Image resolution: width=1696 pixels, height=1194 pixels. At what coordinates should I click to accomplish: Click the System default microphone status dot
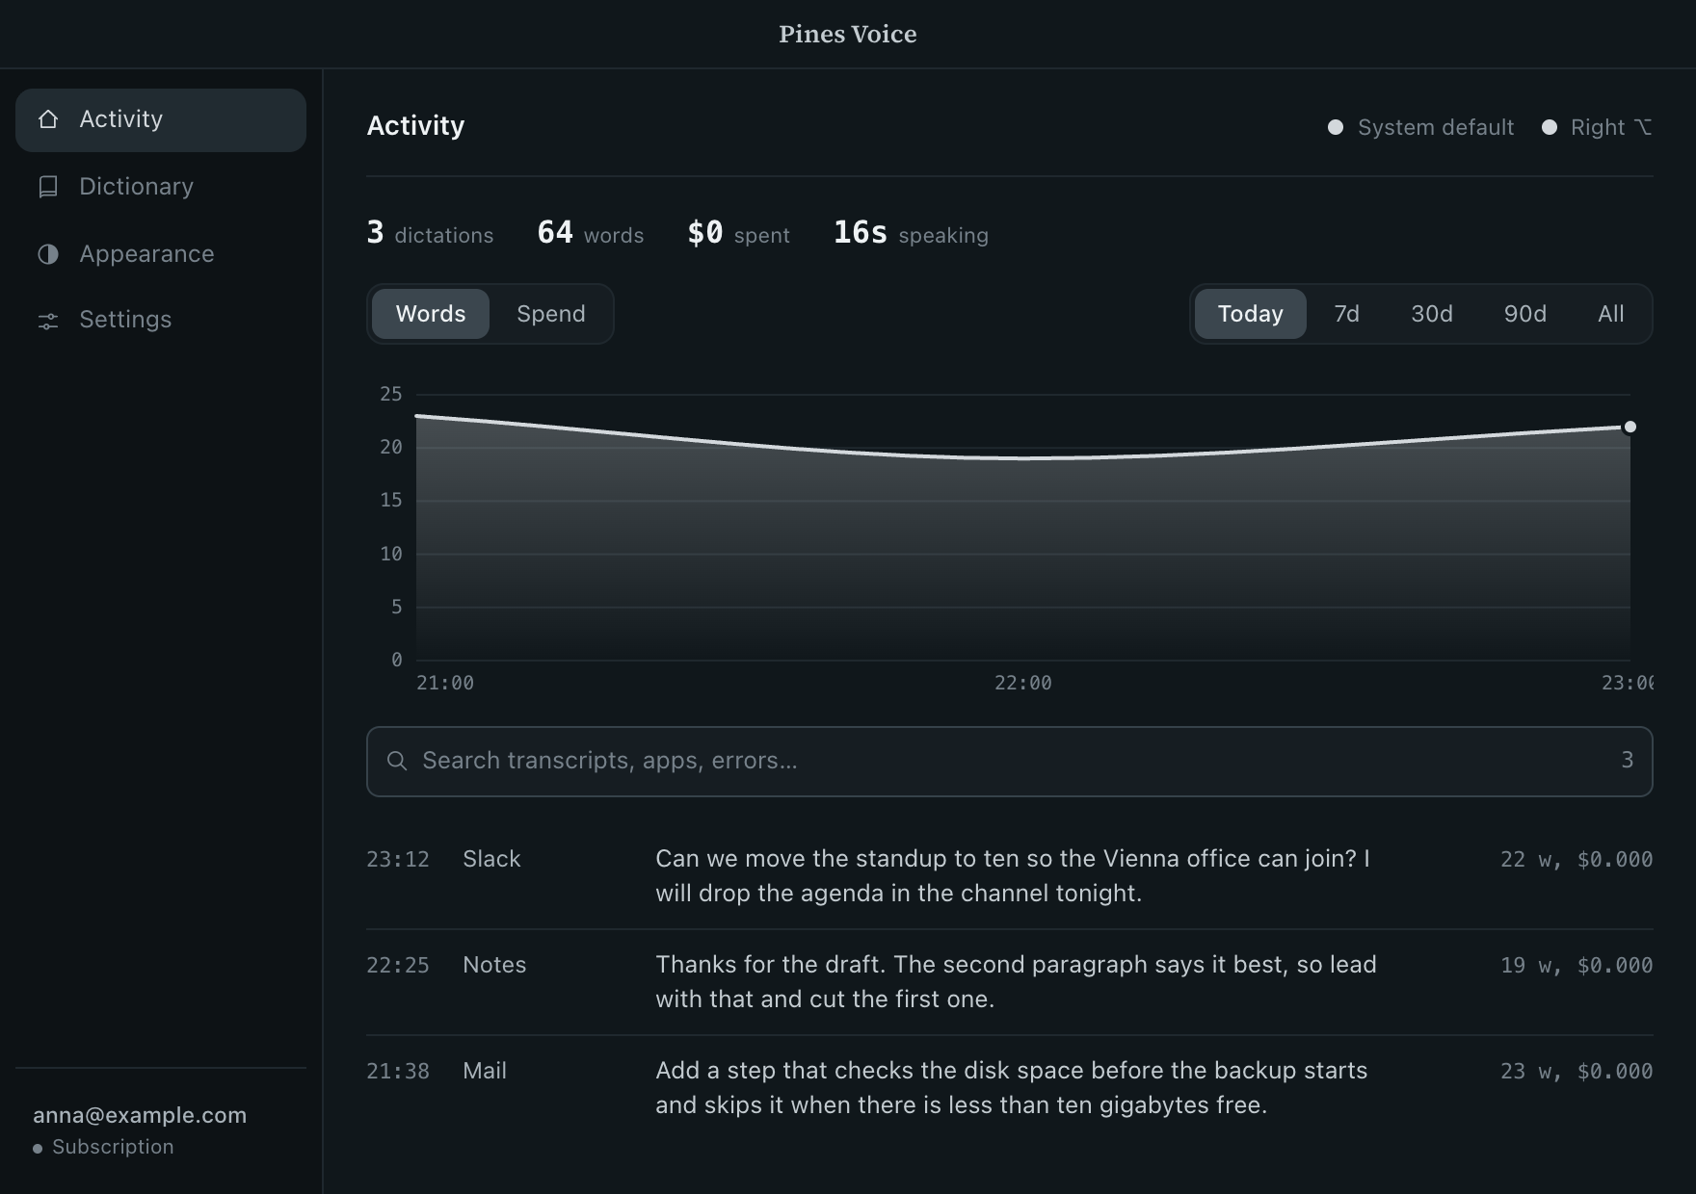pos(1336,127)
